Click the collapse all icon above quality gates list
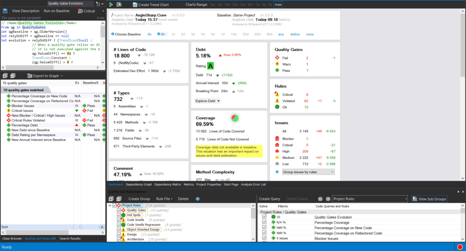466x251 pixels. [13, 76]
